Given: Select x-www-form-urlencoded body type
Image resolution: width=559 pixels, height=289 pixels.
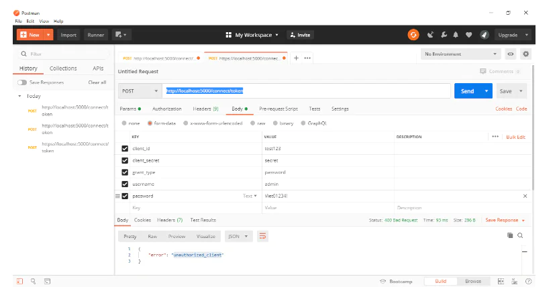Looking at the screenshot, I should [186, 123].
